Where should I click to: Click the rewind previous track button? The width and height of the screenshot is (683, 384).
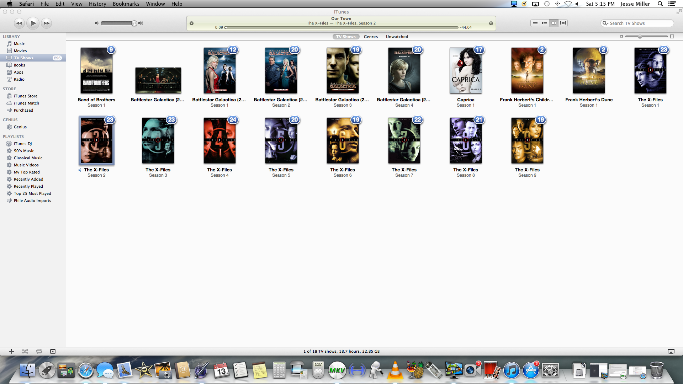19,23
